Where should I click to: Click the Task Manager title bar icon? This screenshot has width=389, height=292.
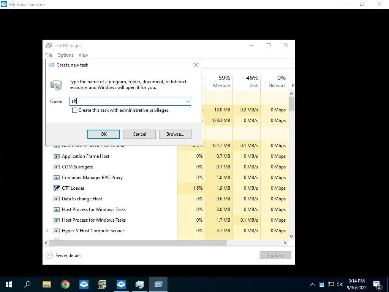(48, 46)
